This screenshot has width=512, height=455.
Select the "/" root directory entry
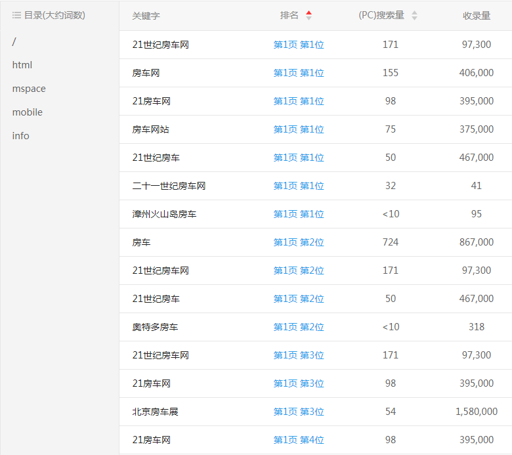(14, 41)
